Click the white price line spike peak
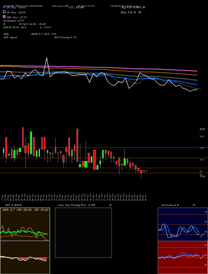 coord(47,58)
